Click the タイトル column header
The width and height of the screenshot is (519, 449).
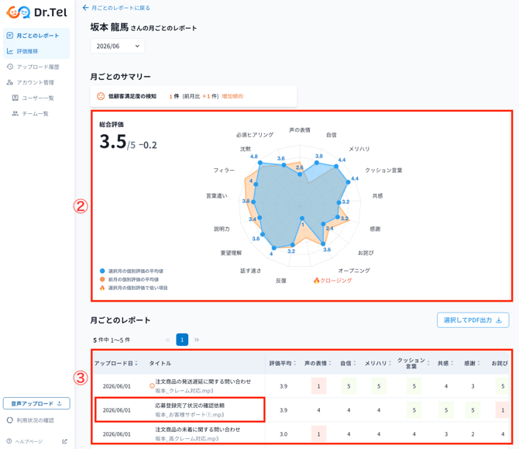[x=160, y=363]
